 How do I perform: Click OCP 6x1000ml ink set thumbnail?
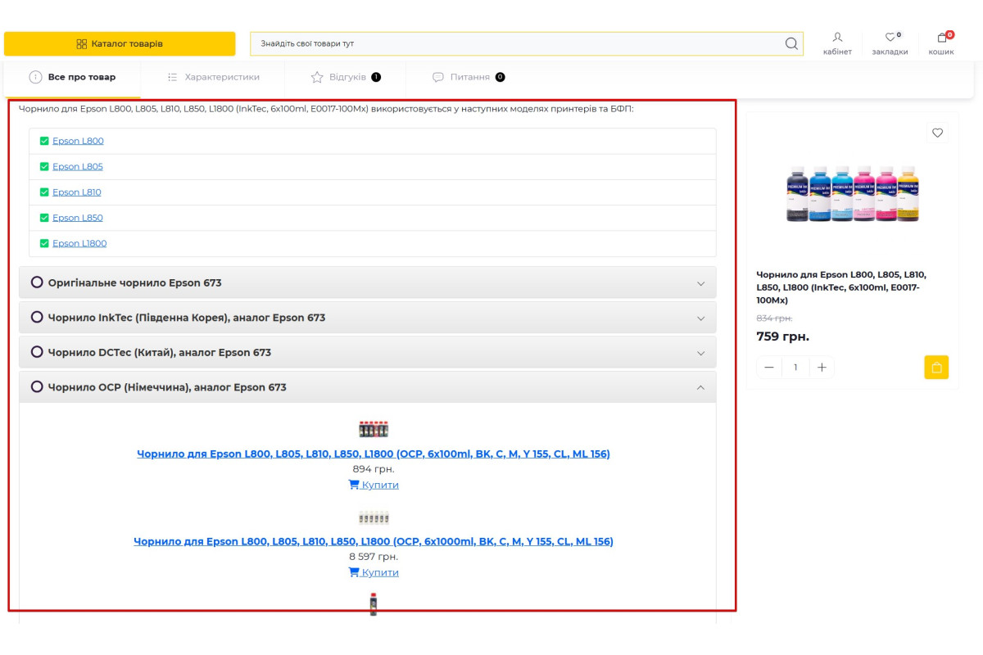coord(374,517)
